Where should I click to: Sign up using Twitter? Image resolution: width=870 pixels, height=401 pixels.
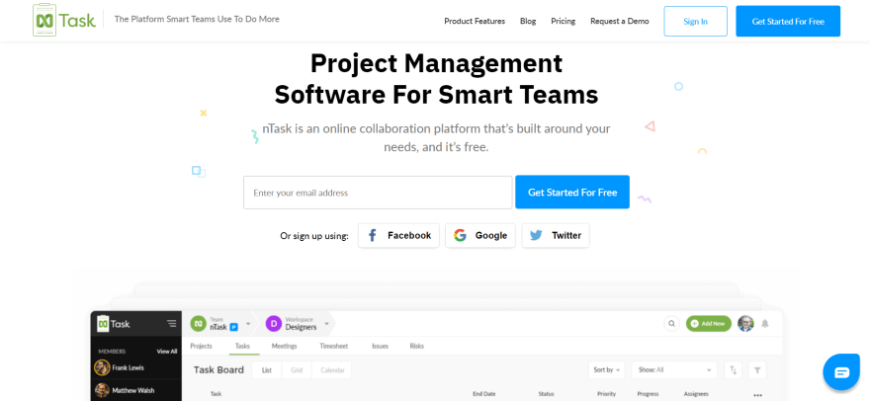pos(556,235)
